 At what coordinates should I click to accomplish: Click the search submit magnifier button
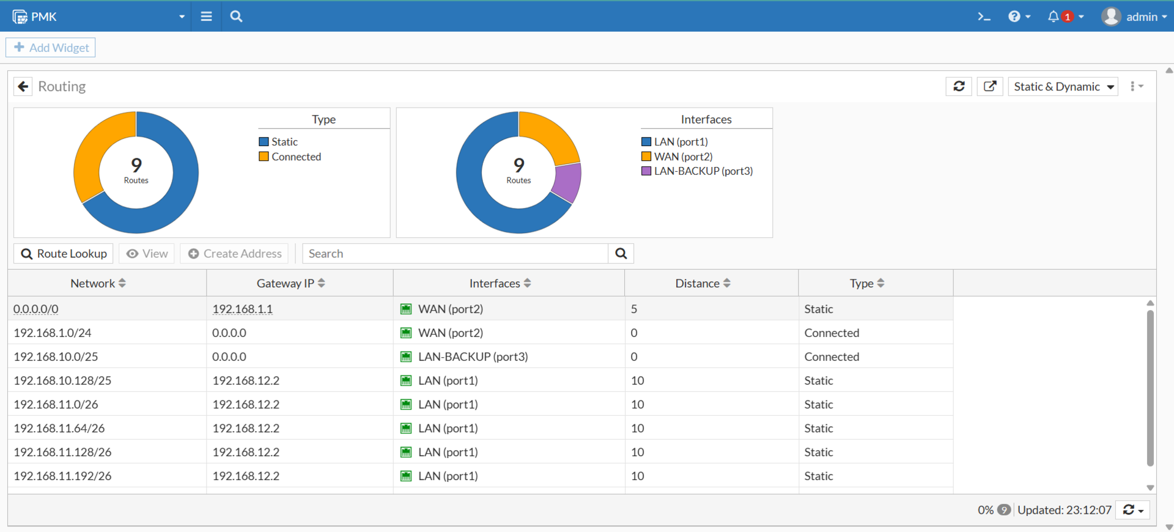621,254
